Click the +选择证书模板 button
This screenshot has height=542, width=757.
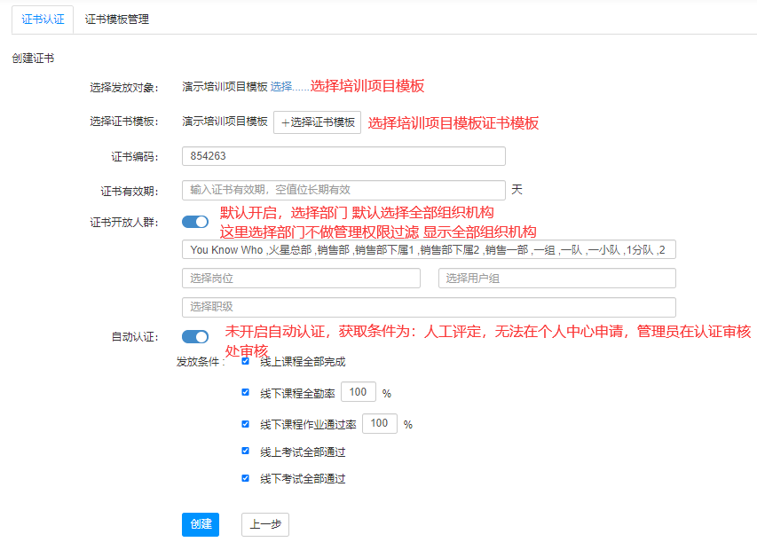[317, 123]
